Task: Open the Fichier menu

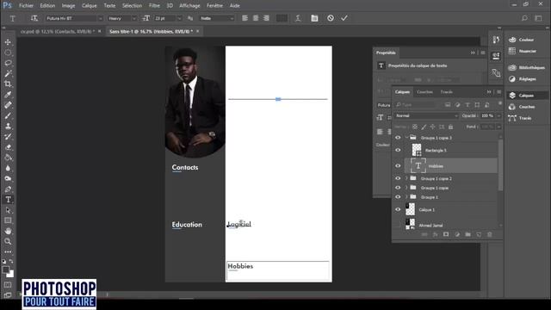Action: click(26, 6)
